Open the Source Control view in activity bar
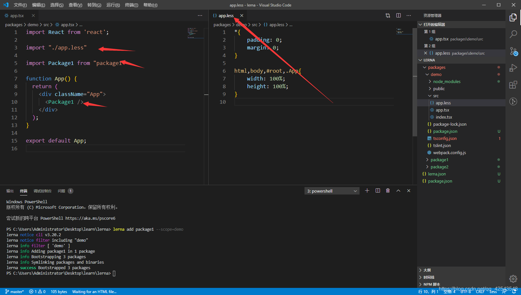Viewport: 521px width, 295px height. click(x=513, y=51)
